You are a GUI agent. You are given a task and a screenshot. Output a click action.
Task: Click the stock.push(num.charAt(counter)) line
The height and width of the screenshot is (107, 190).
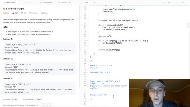(x=119, y=9)
